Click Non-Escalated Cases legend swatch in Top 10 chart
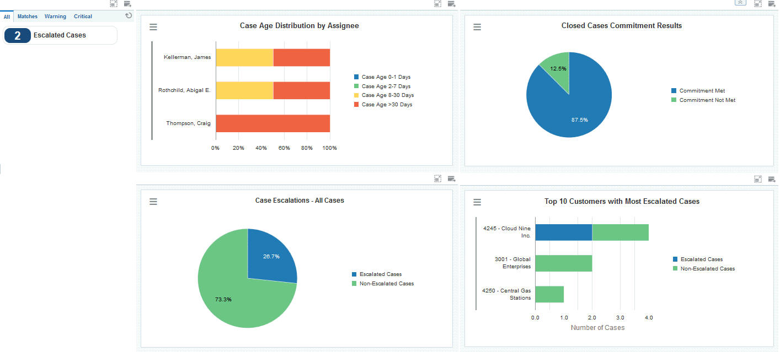 pos(675,269)
